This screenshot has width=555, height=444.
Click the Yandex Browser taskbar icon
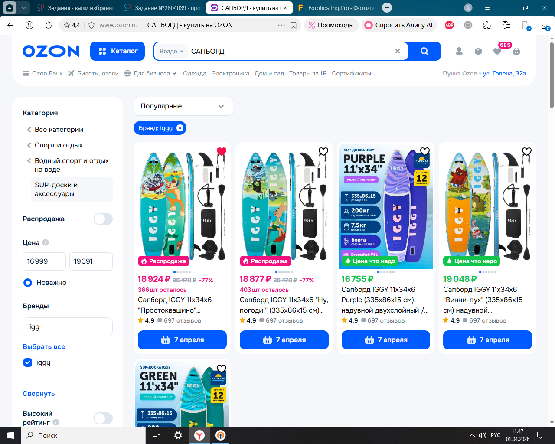coord(199,435)
